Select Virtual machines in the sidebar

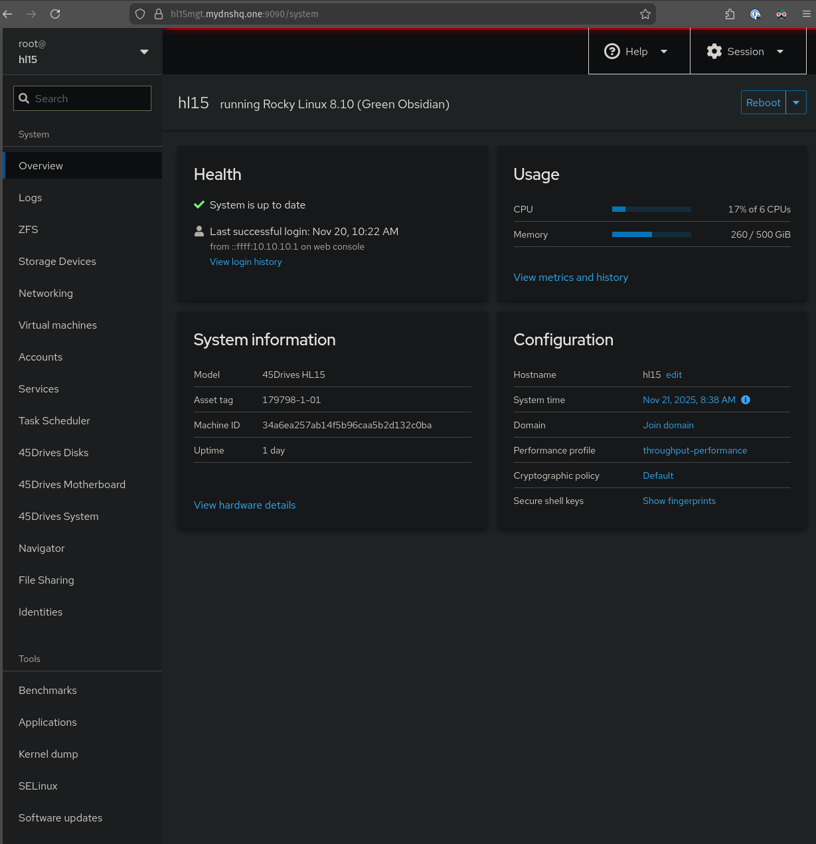click(58, 325)
